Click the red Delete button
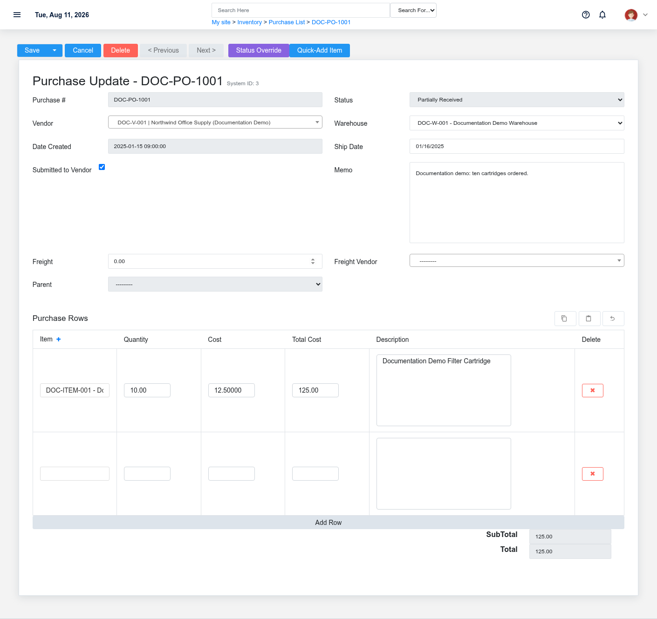Viewport: 657px width, 619px height. 121,50
